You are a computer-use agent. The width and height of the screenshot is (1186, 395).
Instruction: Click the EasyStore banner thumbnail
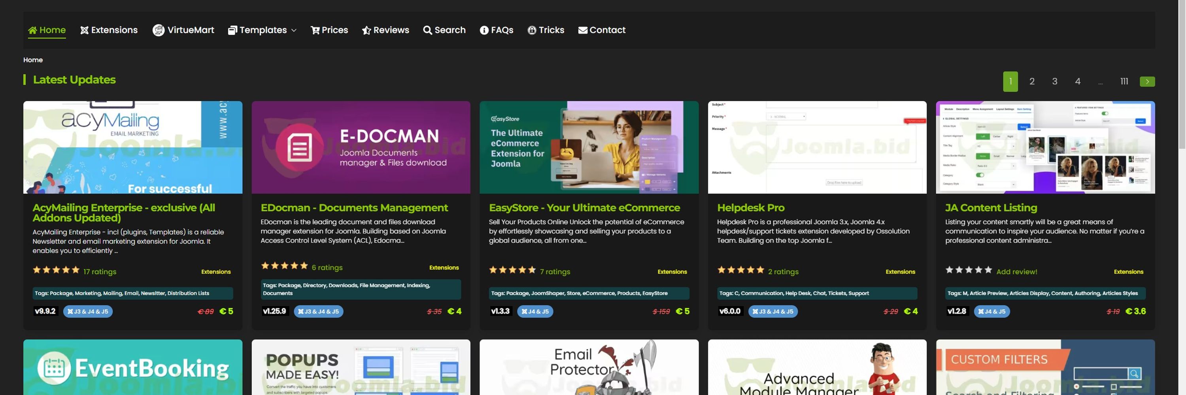coord(589,147)
